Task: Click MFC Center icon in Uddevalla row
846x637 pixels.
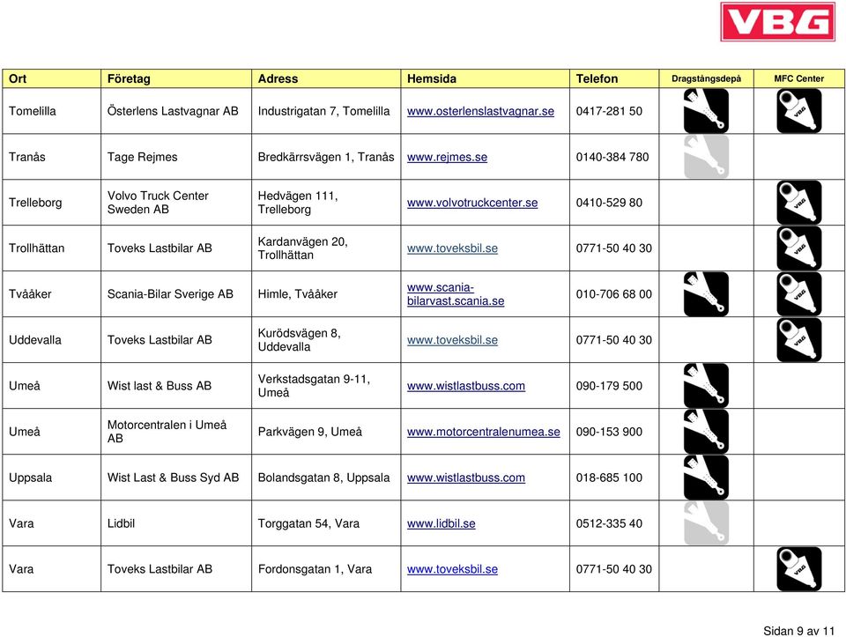Action: (x=798, y=340)
